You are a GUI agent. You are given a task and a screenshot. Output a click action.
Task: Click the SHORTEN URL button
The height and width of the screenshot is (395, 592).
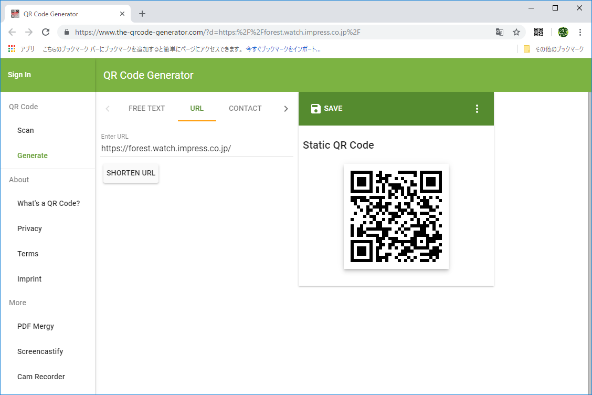pyautogui.click(x=130, y=173)
